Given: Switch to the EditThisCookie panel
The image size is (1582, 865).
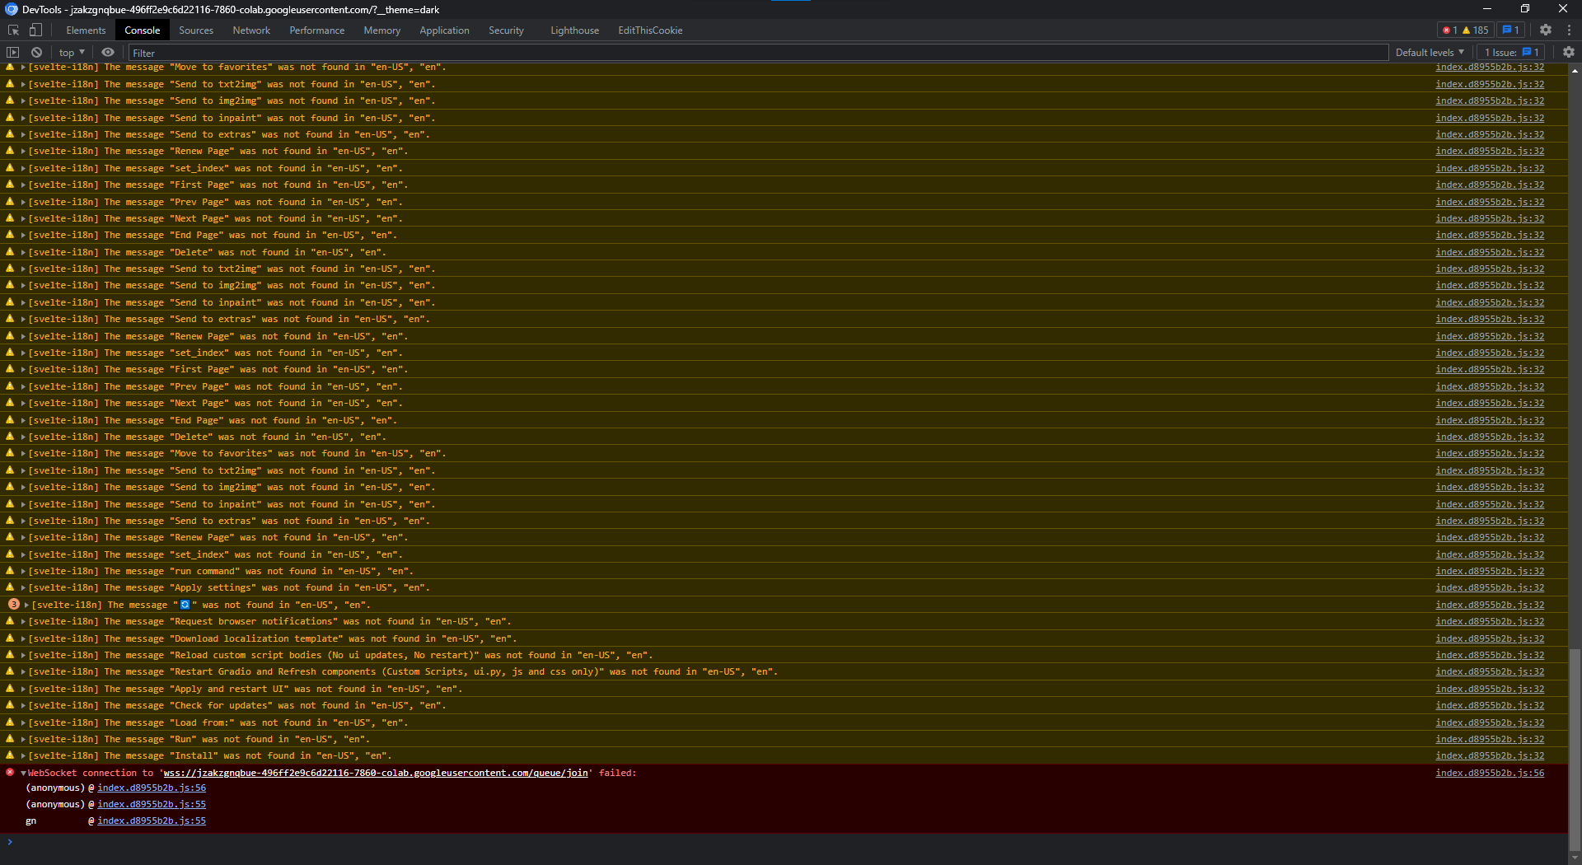Looking at the screenshot, I should pyautogui.click(x=650, y=30).
